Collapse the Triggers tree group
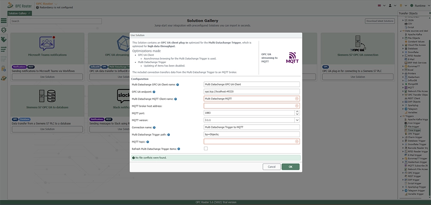The image size is (431, 205). pos(400,116)
